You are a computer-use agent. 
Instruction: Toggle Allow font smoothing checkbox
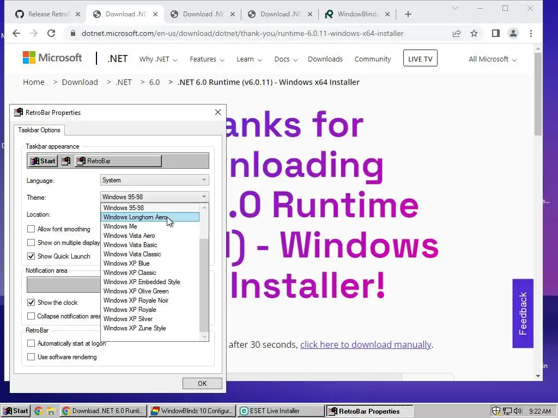(x=31, y=229)
